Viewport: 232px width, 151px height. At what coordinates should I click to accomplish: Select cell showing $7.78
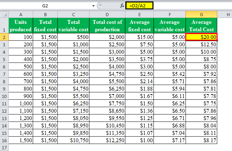(x=201, y=96)
